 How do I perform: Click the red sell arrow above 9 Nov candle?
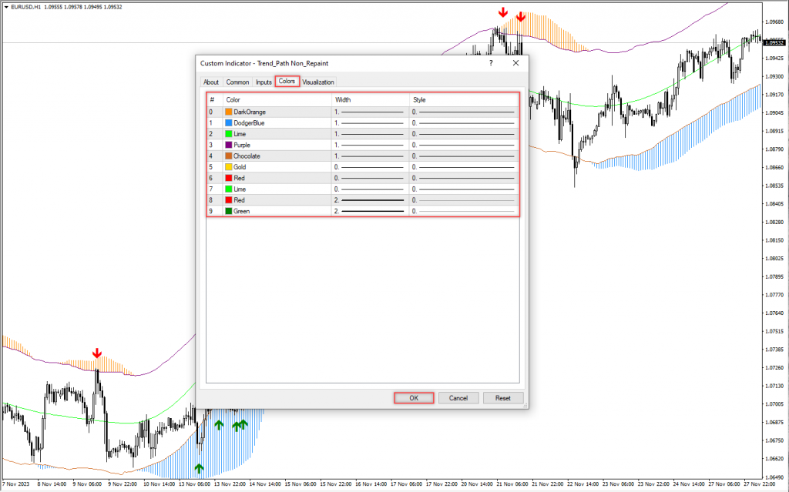(97, 353)
